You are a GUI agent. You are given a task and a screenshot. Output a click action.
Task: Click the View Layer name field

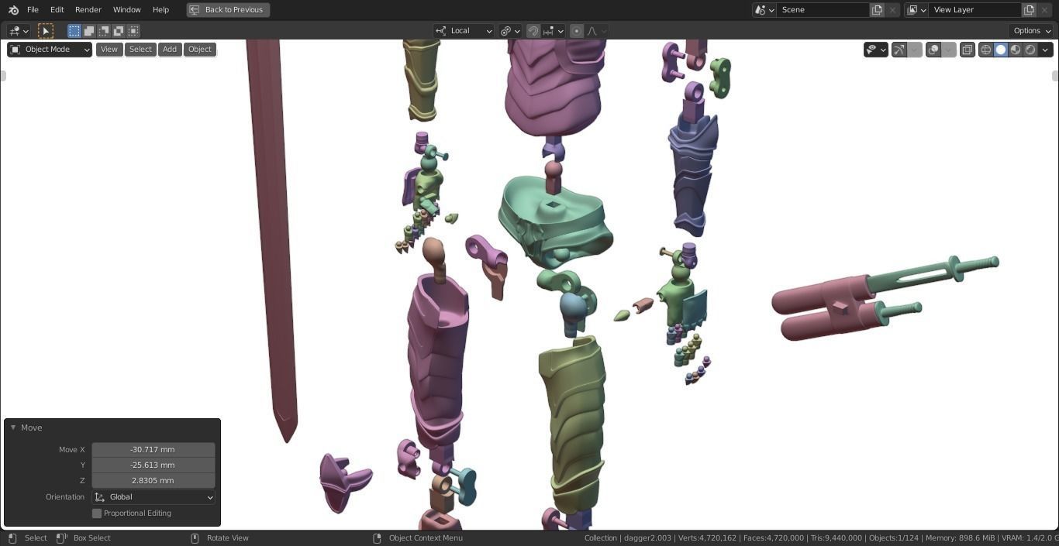(x=975, y=10)
